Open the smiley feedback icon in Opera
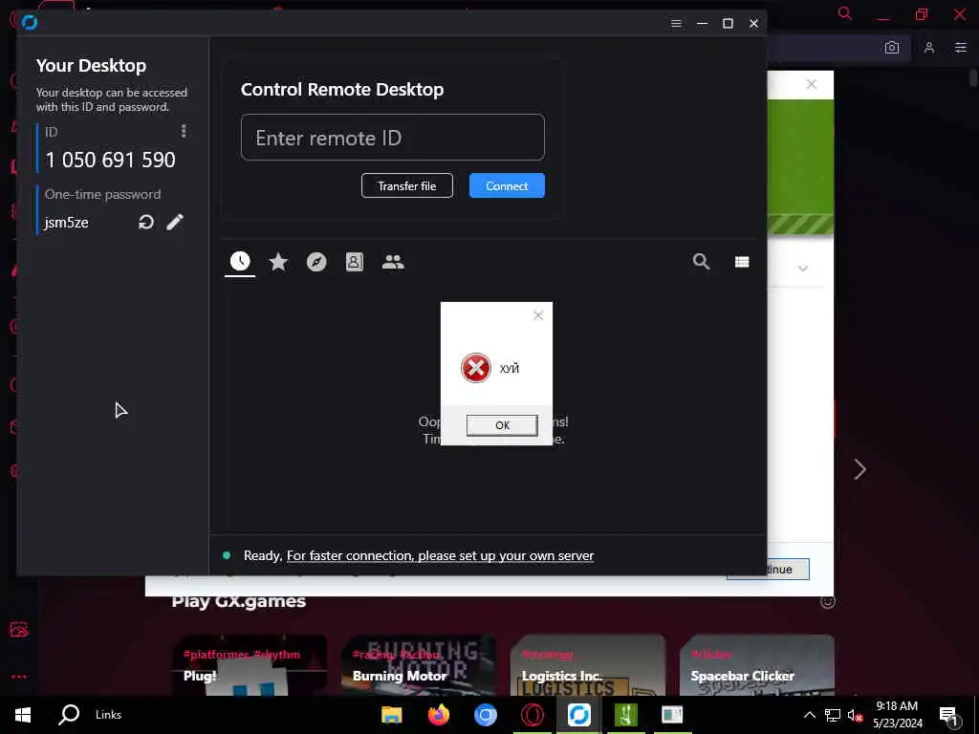The width and height of the screenshot is (979, 734). pyautogui.click(x=827, y=602)
